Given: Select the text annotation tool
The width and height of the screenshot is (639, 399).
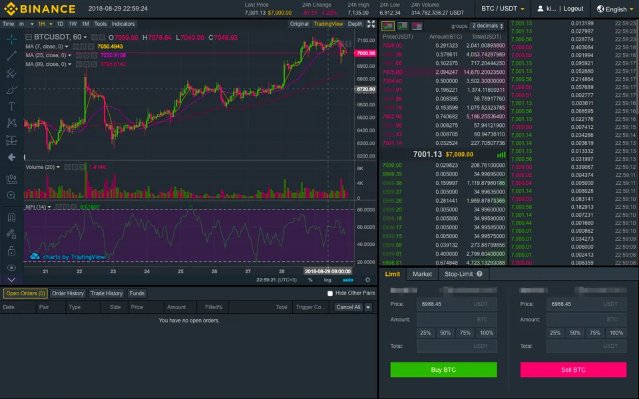Looking at the screenshot, I should [11, 106].
